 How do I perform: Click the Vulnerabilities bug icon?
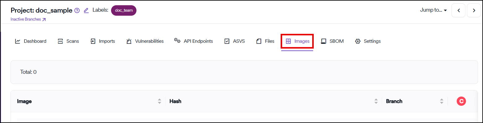(129, 41)
